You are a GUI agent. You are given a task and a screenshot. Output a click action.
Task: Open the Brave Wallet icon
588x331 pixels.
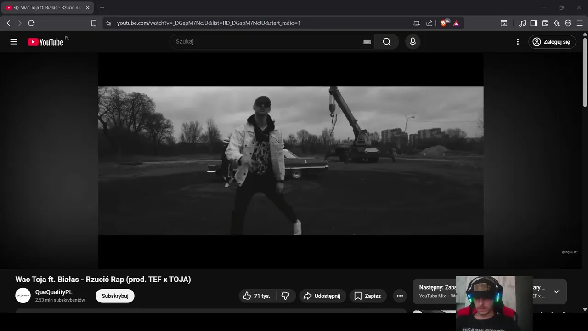545,23
